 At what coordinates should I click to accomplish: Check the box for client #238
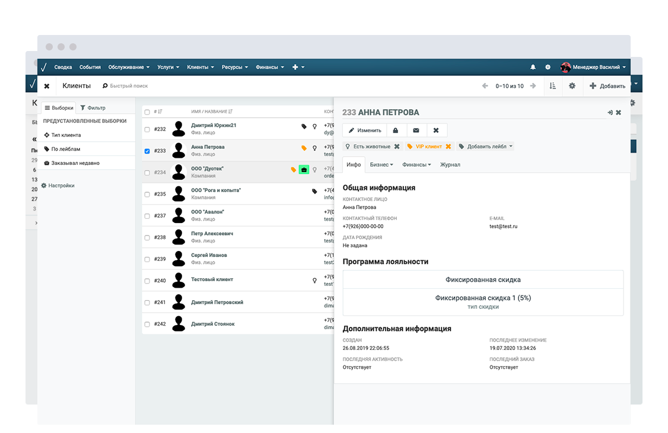click(147, 238)
